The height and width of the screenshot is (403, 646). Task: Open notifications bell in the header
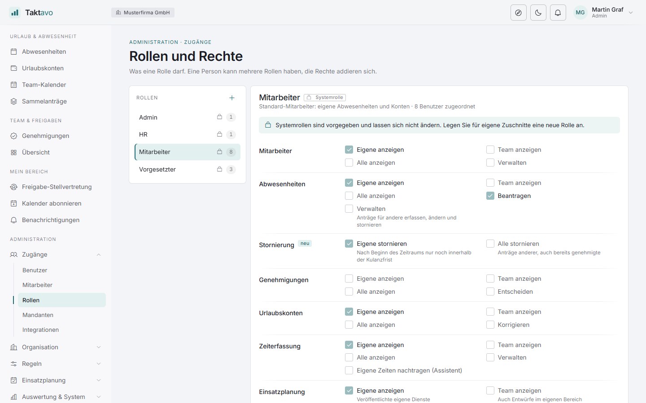(x=558, y=13)
